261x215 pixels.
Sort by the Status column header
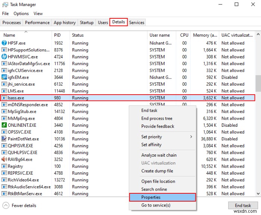coord(109,35)
